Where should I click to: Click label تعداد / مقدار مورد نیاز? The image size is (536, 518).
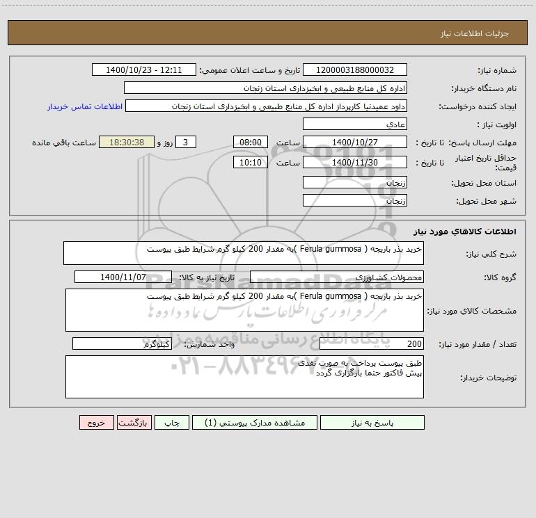coord(478,344)
